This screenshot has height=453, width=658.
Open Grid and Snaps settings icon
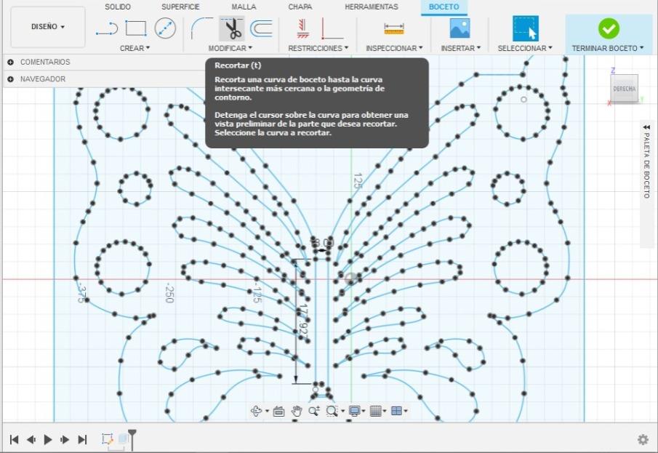(375, 411)
